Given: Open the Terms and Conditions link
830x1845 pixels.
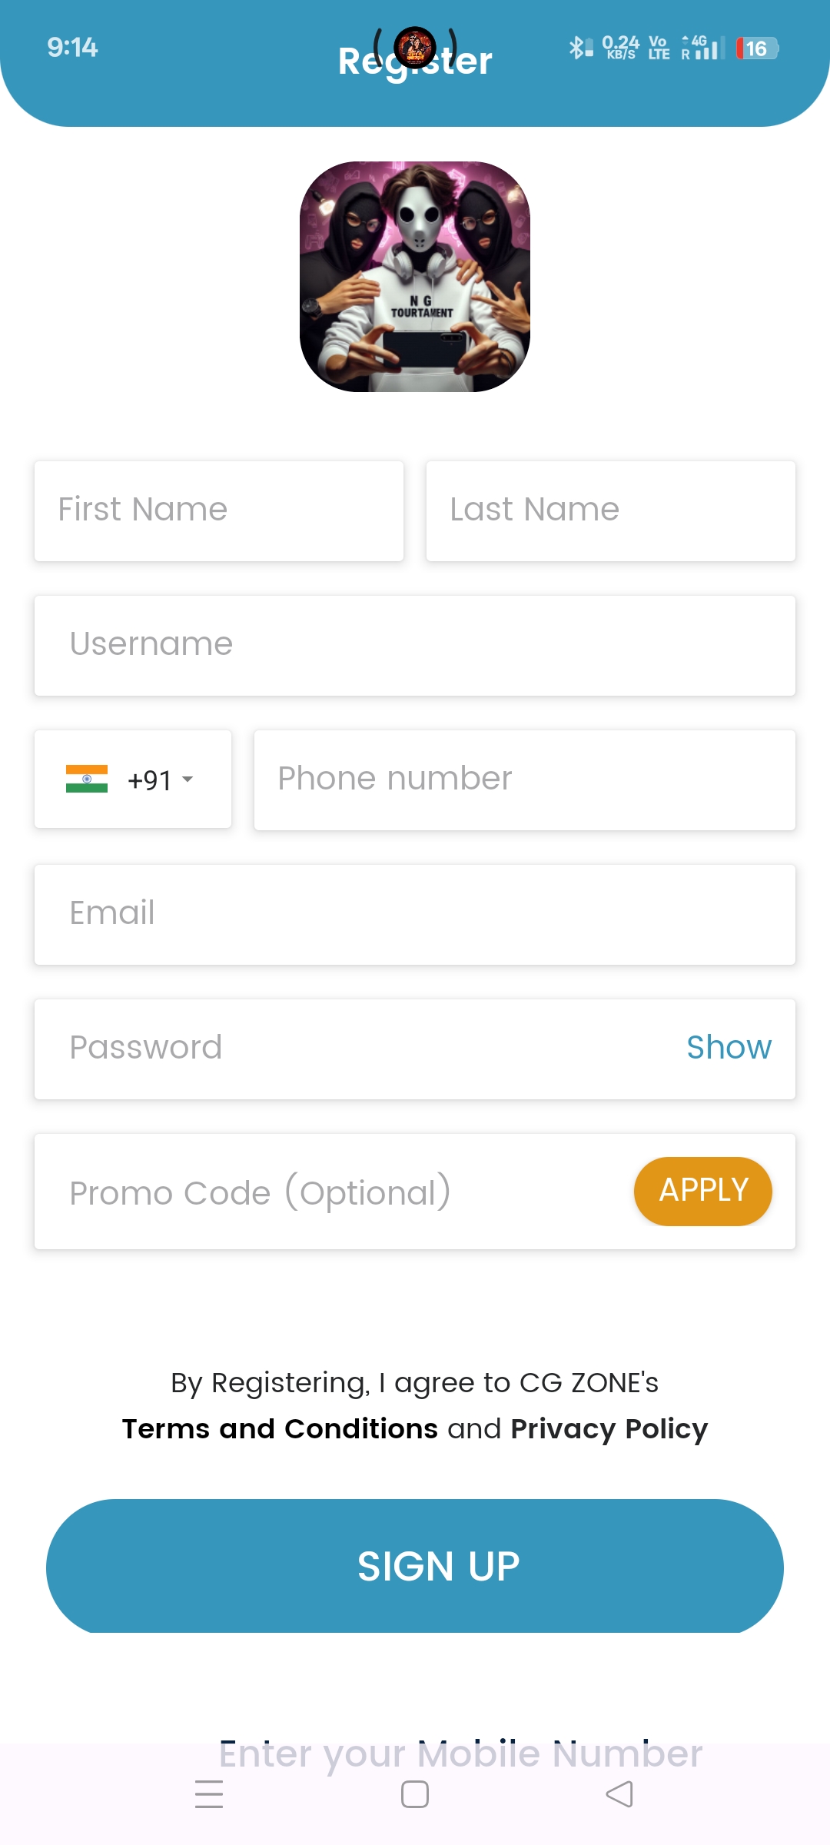Looking at the screenshot, I should click(x=280, y=1429).
